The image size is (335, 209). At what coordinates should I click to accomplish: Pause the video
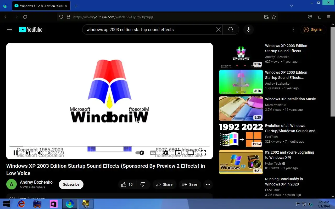(16, 153)
